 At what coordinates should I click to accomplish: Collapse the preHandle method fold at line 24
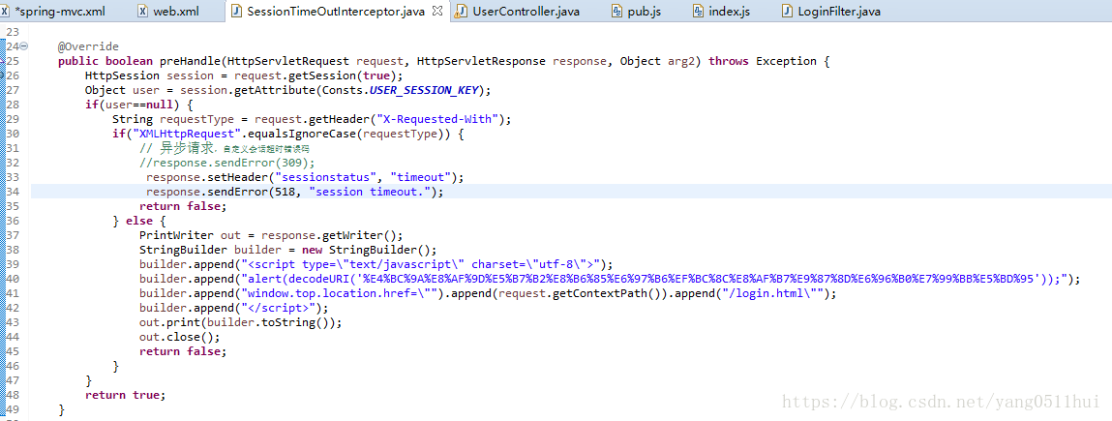point(24,46)
